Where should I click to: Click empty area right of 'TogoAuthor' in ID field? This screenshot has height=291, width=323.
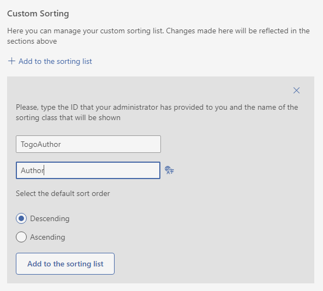pyautogui.click(x=111, y=144)
